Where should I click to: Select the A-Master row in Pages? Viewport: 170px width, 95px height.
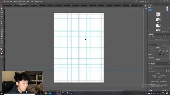point(158,10)
